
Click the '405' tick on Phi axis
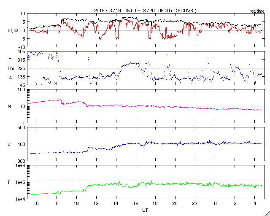[22, 51]
